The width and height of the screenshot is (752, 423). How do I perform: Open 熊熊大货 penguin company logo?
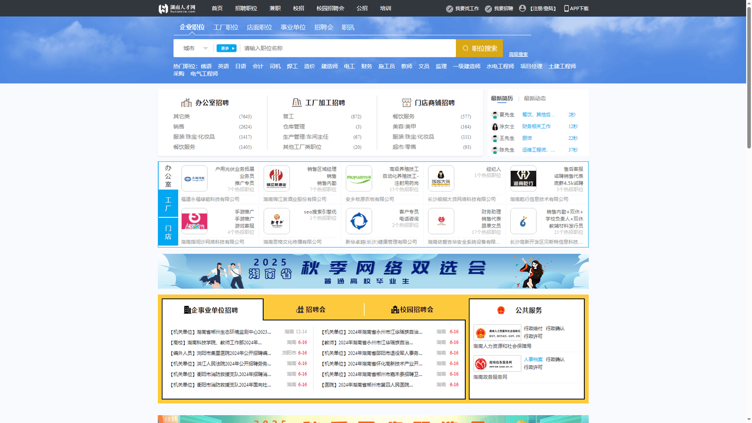click(x=441, y=179)
